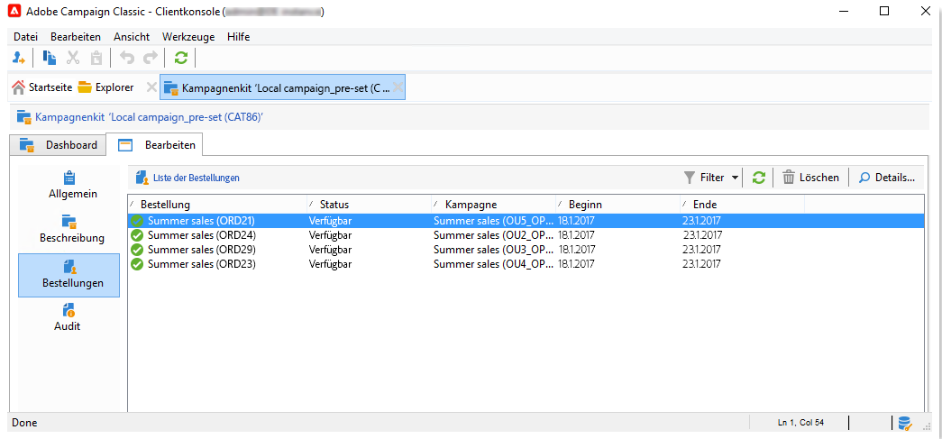Image resolution: width=942 pixels, height=439 pixels.
Task: Open the Explorer tab
Action: point(105,87)
